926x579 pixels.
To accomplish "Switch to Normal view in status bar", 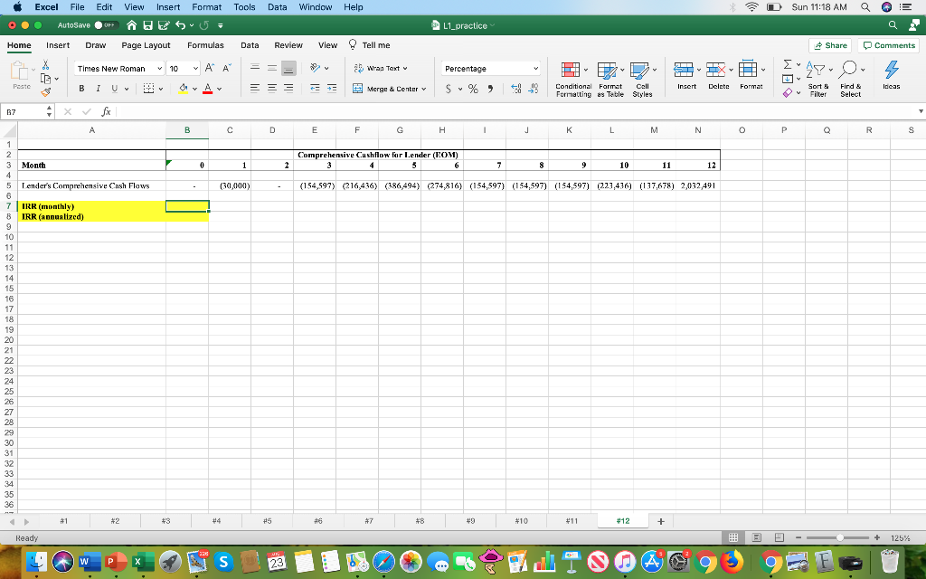I will click(x=733, y=537).
